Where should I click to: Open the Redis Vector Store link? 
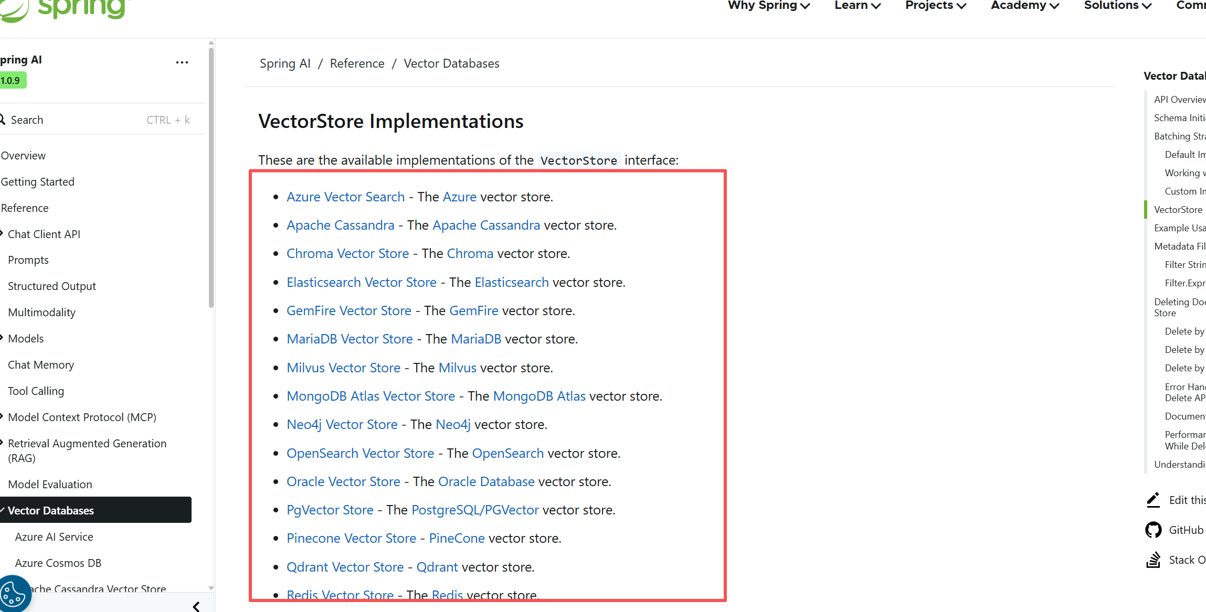pos(340,595)
